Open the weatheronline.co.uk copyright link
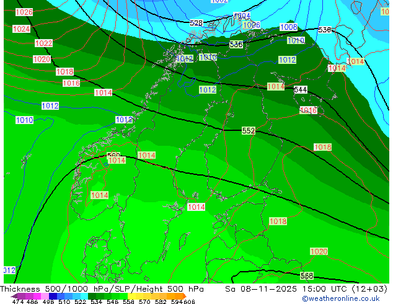Viewport: 393px width, 304px height. click(x=340, y=298)
